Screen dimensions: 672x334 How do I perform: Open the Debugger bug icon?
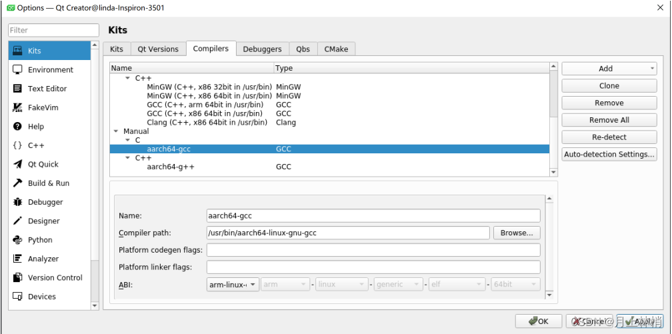(x=17, y=201)
